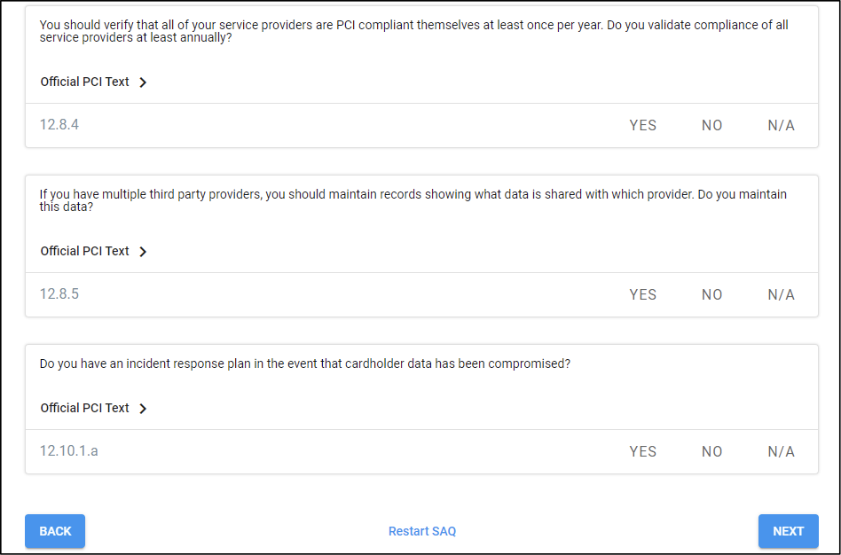The image size is (841, 555).
Task: Expand Official PCI Text label for requirement 12.8.5
Action: pyautogui.click(x=85, y=251)
